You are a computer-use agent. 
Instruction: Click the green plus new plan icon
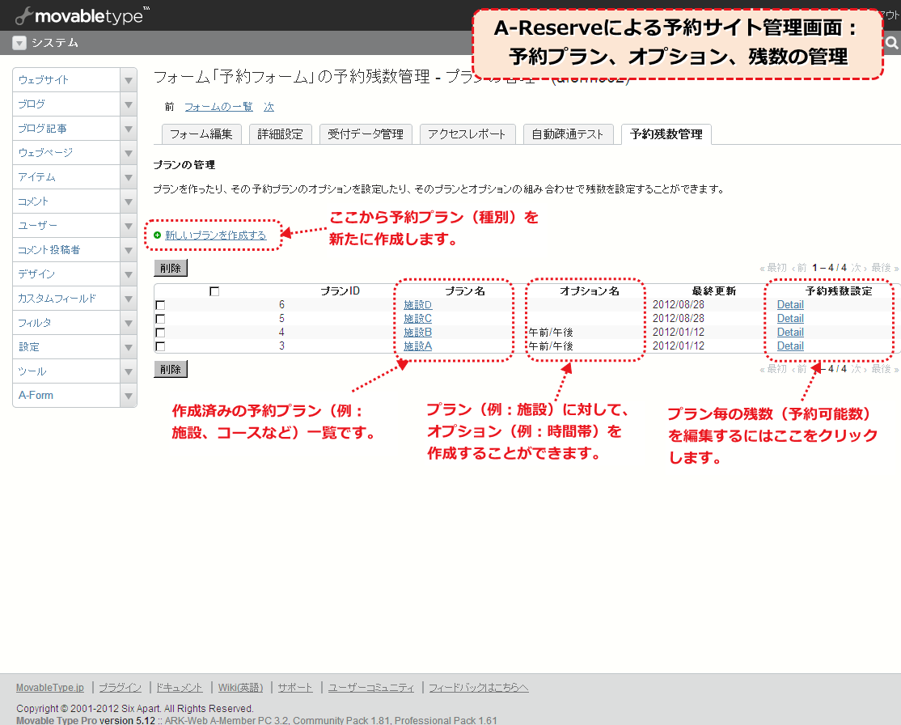tap(158, 235)
